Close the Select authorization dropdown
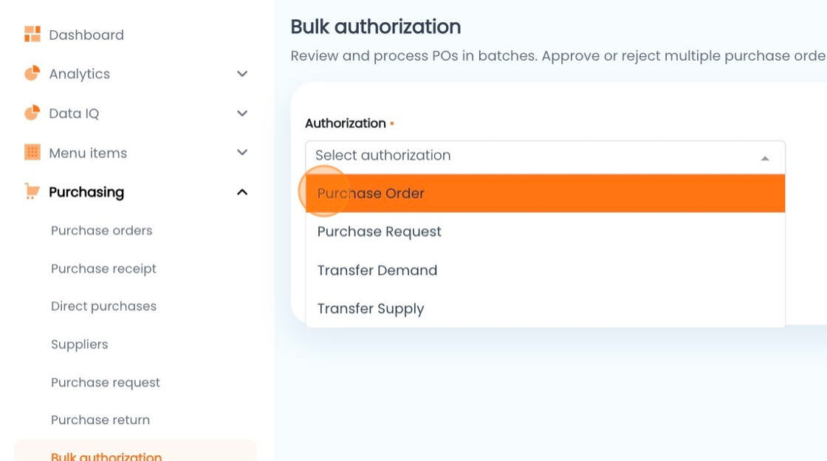 click(x=765, y=157)
